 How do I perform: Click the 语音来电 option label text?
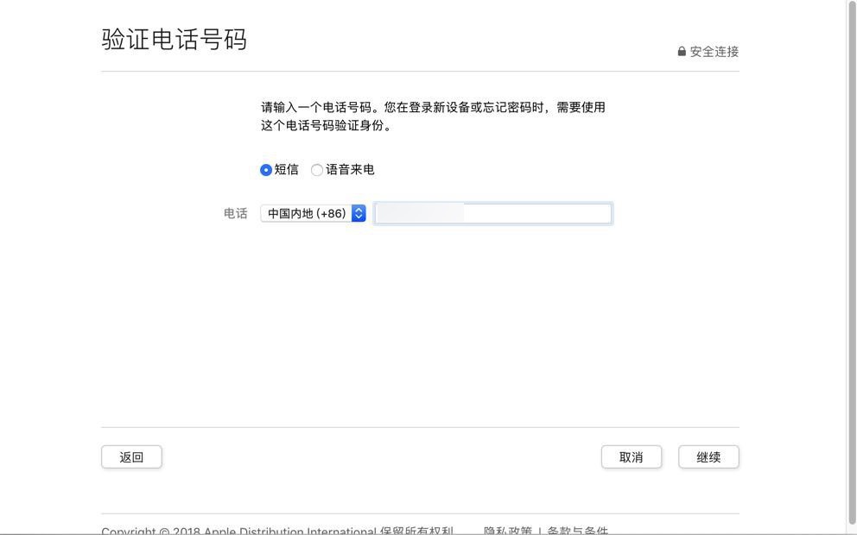350,170
